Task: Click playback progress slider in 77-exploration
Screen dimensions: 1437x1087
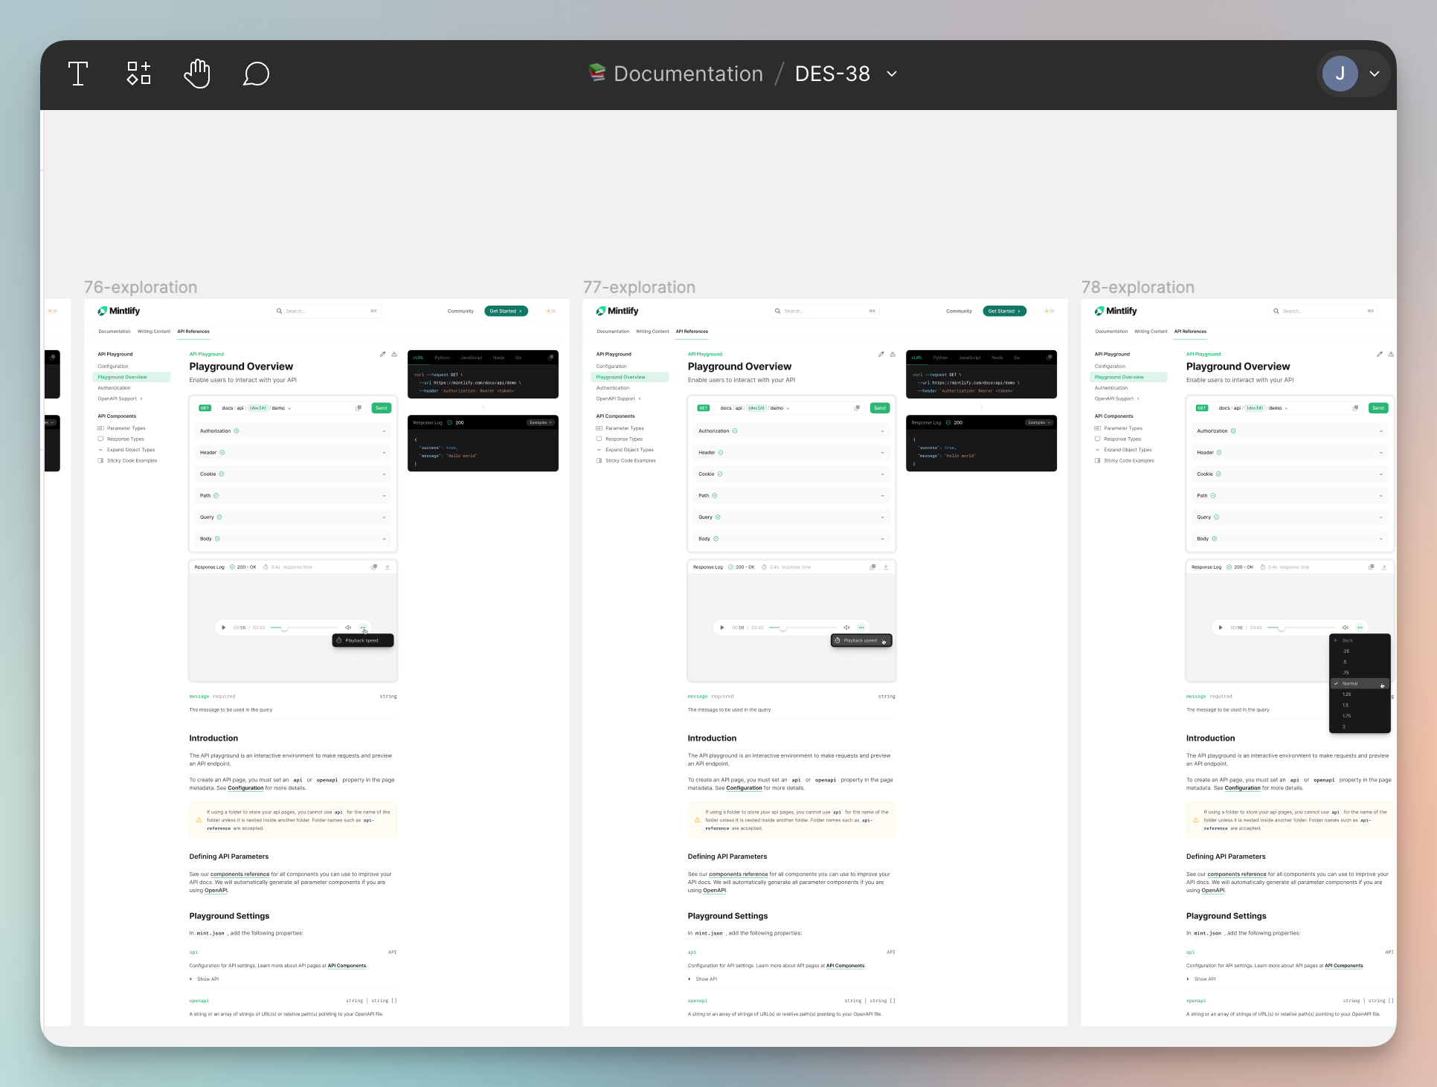Action: (x=802, y=628)
